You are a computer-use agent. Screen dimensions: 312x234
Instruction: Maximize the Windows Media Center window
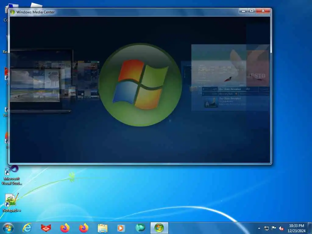coord(251,11)
